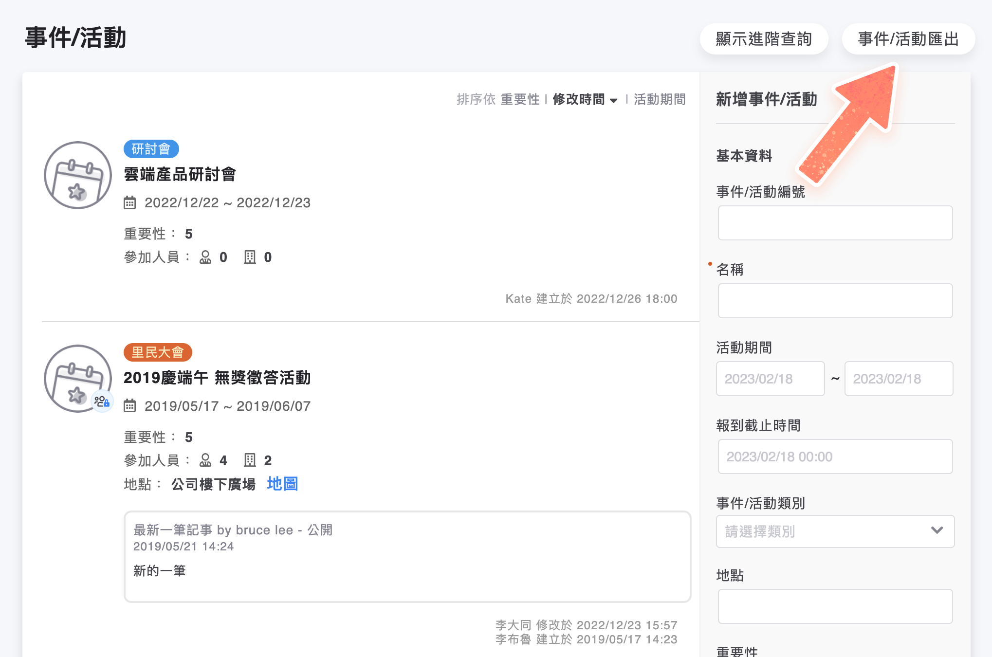The width and height of the screenshot is (992, 657).
Task: Click the 顯示進階查詢 button
Action: click(764, 39)
